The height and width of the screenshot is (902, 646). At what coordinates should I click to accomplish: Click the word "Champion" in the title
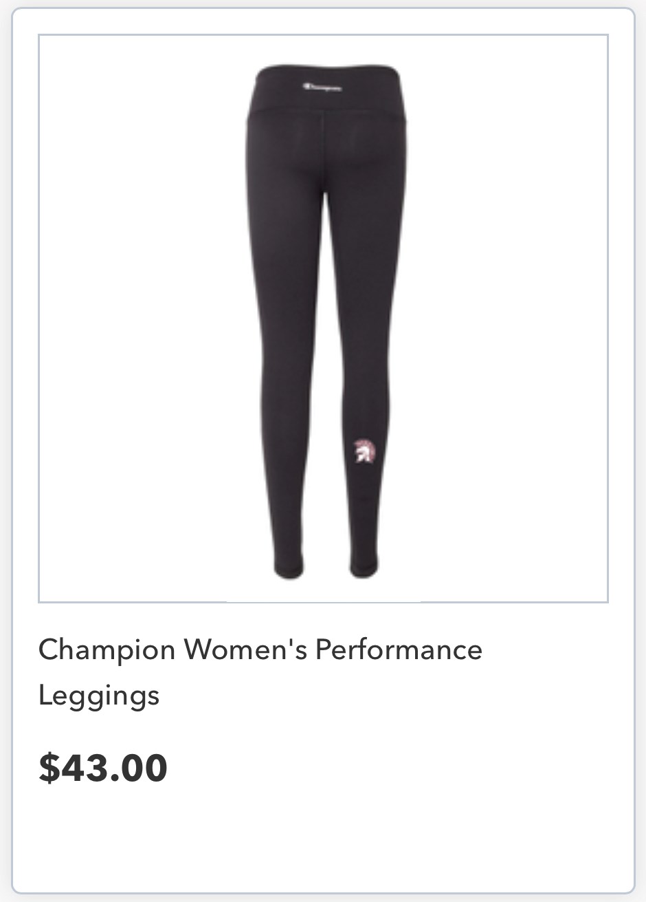pyautogui.click(x=107, y=650)
